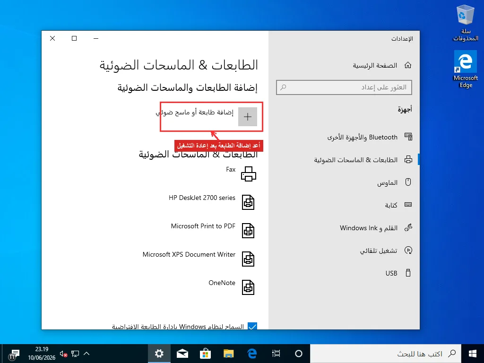Click the Settings gear in taskbar

159,354
